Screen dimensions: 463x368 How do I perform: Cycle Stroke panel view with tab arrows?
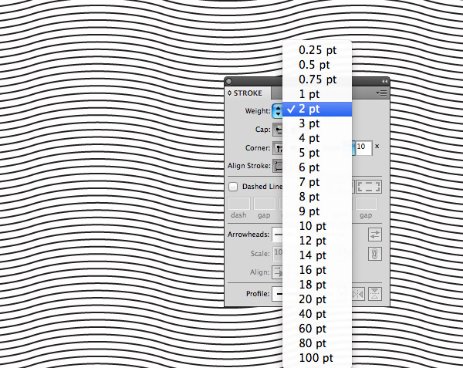(229, 93)
